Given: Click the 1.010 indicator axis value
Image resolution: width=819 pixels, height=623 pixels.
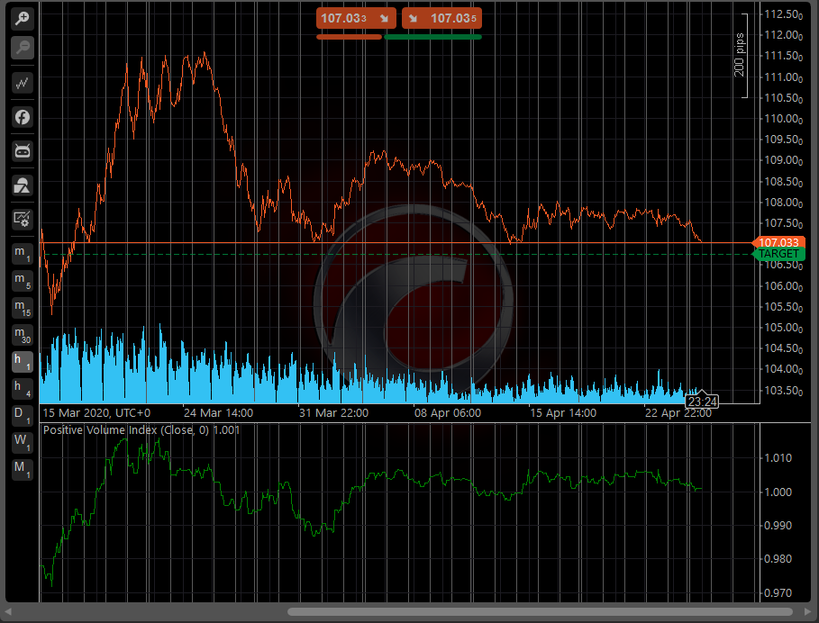Looking at the screenshot, I should click(x=778, y=458).
